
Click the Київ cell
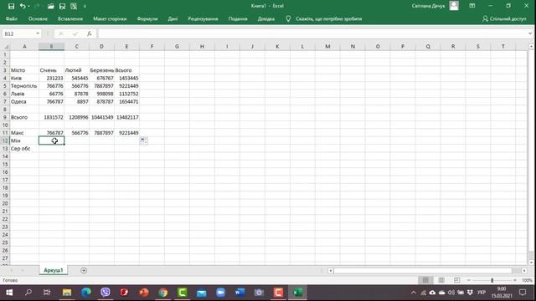coord(24,78)
